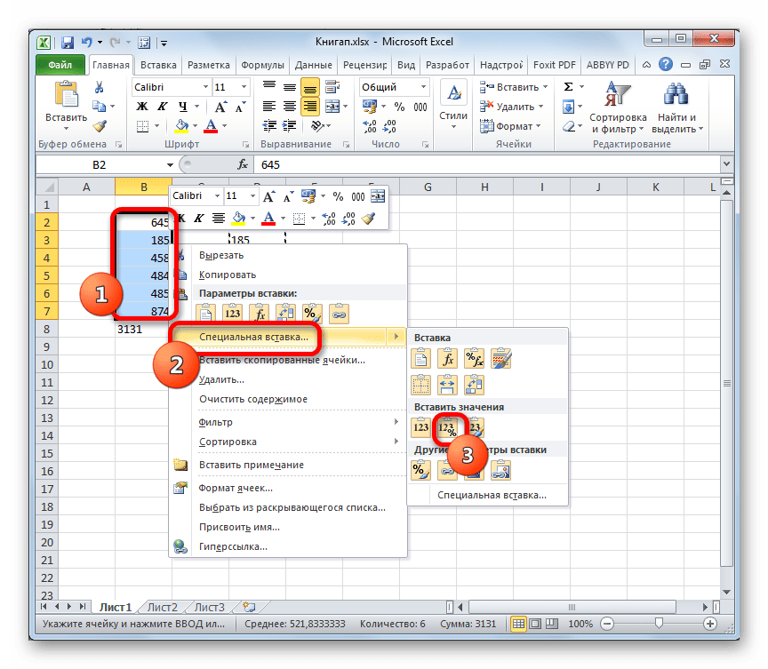Click the Cut scissors icon in ribbon
Image resolution: width=768 pixels, height=669 pixels.
click(100, 87)
